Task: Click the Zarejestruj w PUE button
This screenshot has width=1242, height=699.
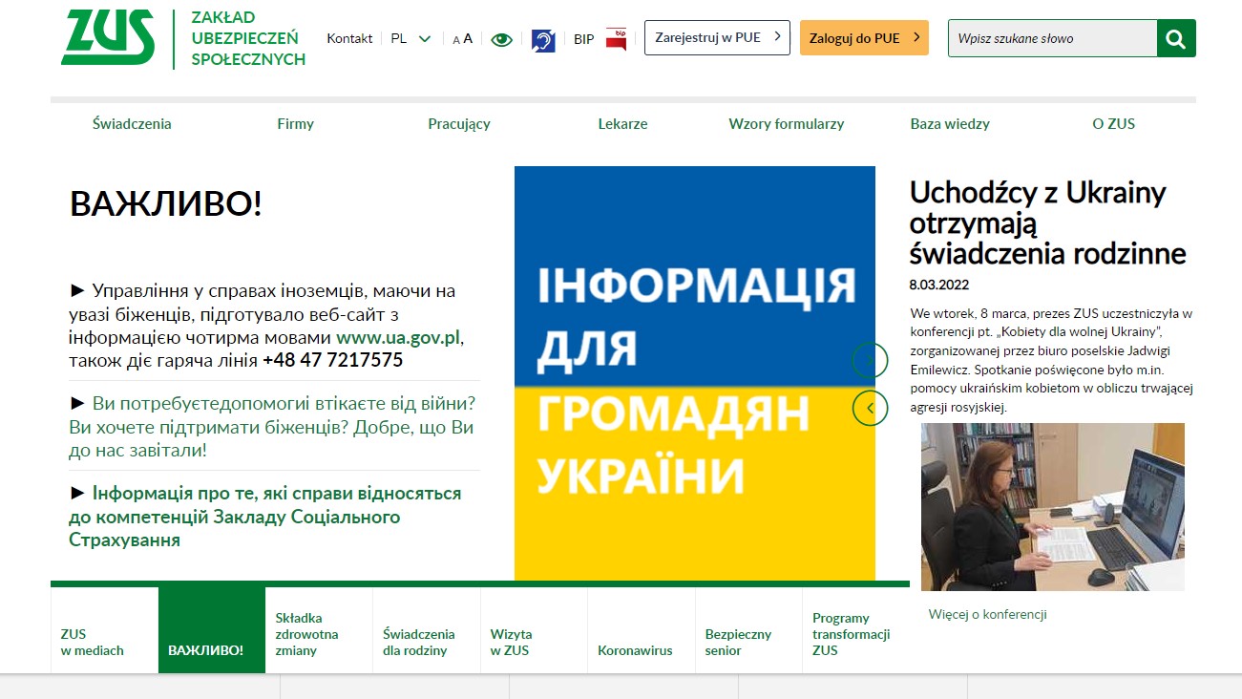Action: [717, 37]
